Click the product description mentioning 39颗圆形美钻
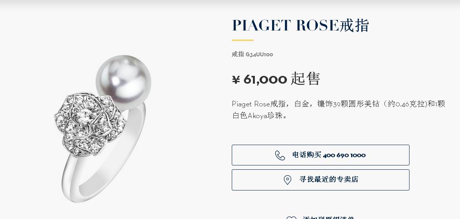This screenshot has height=219, width=460. (x=339, y=109)
